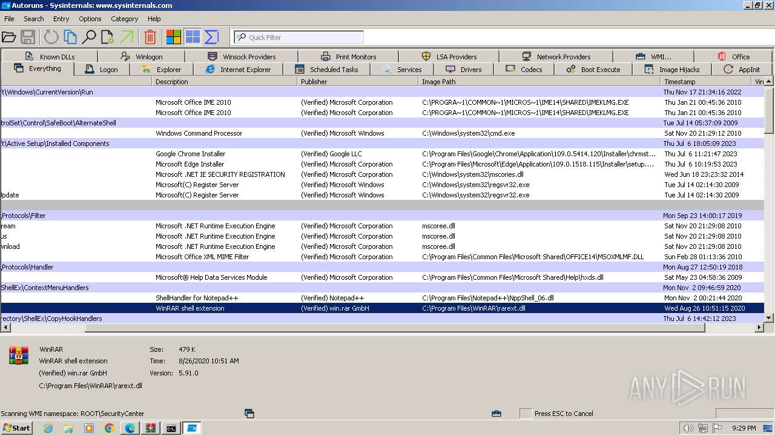Click the blue sigma VirusTotal icon

pos(211,37)
